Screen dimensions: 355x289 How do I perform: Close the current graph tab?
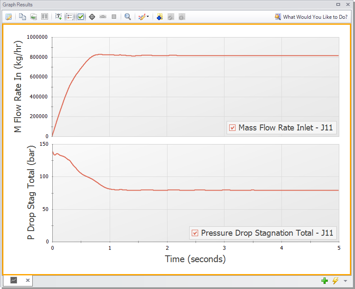tap(28, 280)
